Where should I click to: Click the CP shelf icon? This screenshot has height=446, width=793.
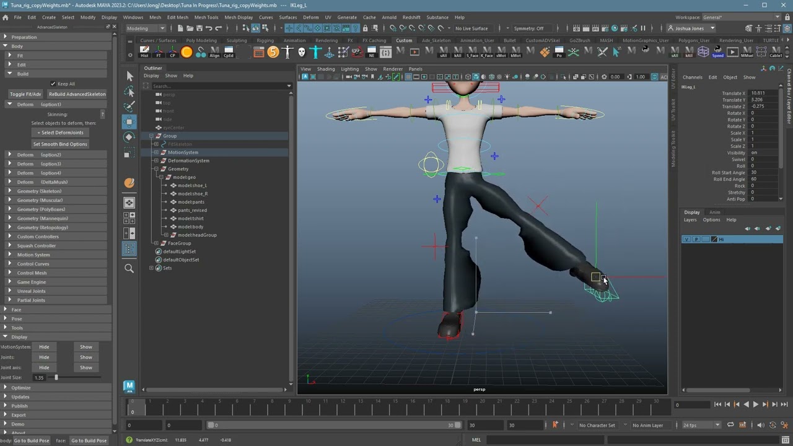click(172, 52)
